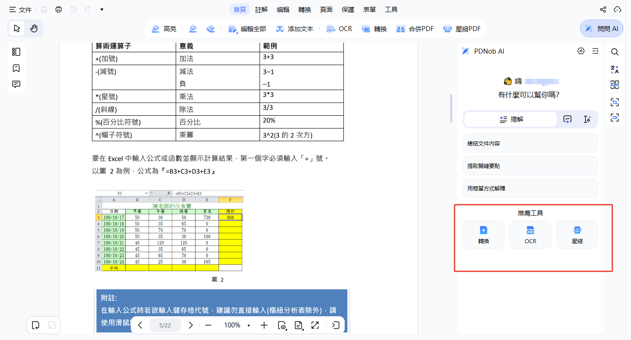Click the AI translate icon
The height and width of the screenshot is (340, 631).
click(615, 69)
